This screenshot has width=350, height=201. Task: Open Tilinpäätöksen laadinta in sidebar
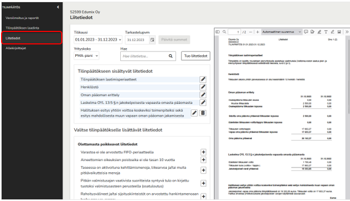pyautogui.click(x=22, y=28)
